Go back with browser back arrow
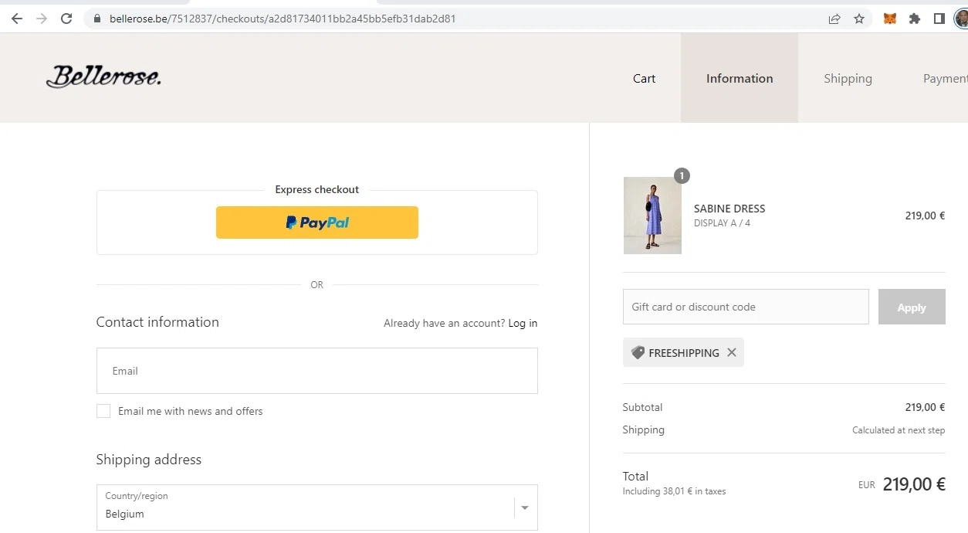968x533 pixels. (x=17, y=19)
